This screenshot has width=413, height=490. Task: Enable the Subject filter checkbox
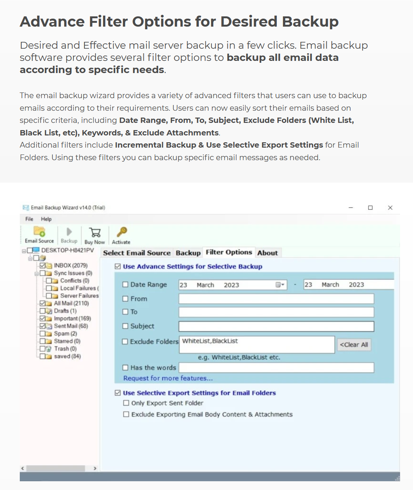point(125,326)
